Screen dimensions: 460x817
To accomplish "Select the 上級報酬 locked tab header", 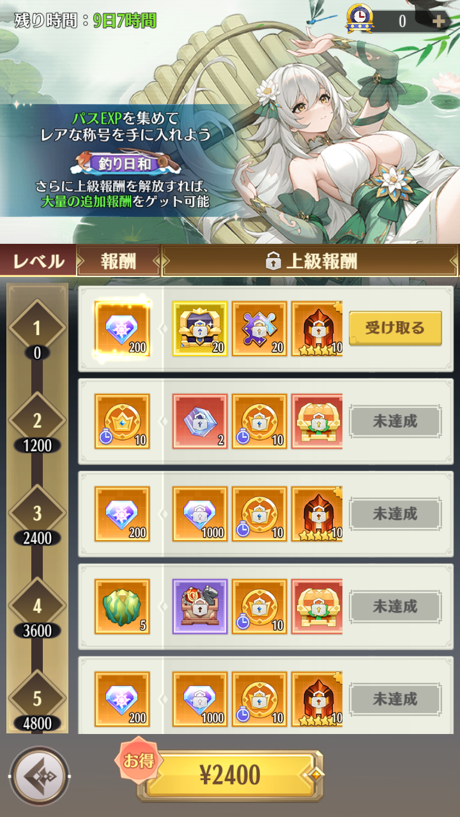I will click(x=310, y=261).
